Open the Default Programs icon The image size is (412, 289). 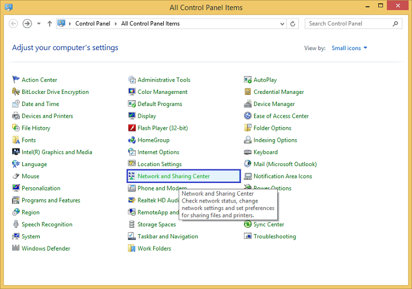[x=132, y=103]
